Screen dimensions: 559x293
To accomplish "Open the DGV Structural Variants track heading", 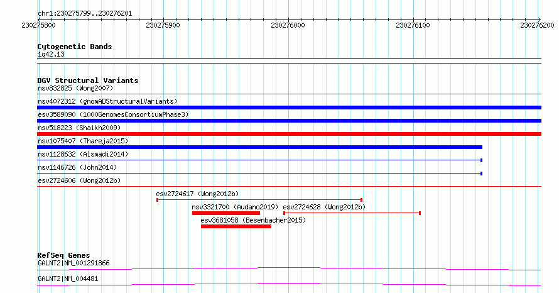I will (x=88, y=80).
